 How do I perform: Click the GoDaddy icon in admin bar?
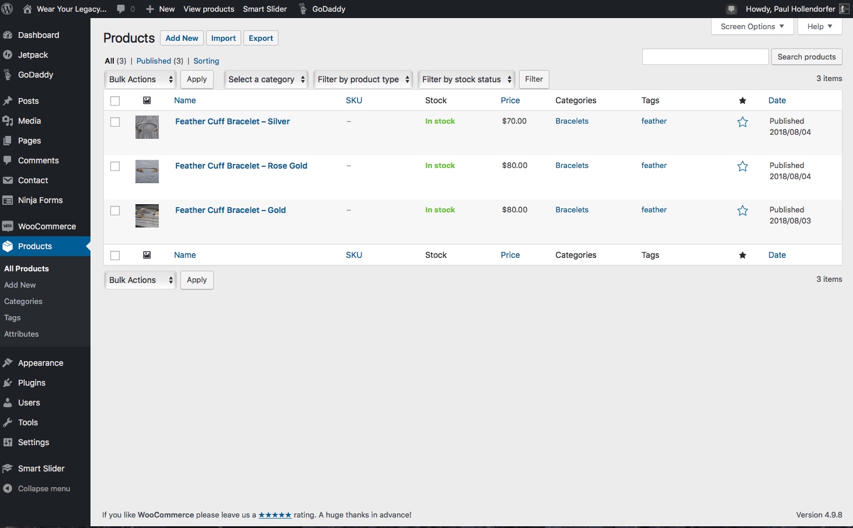302,9
